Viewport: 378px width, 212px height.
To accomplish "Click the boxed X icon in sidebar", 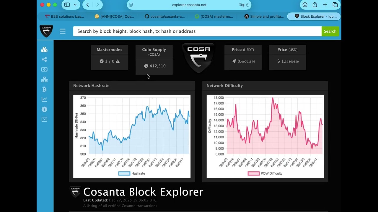I will point(44,119).
